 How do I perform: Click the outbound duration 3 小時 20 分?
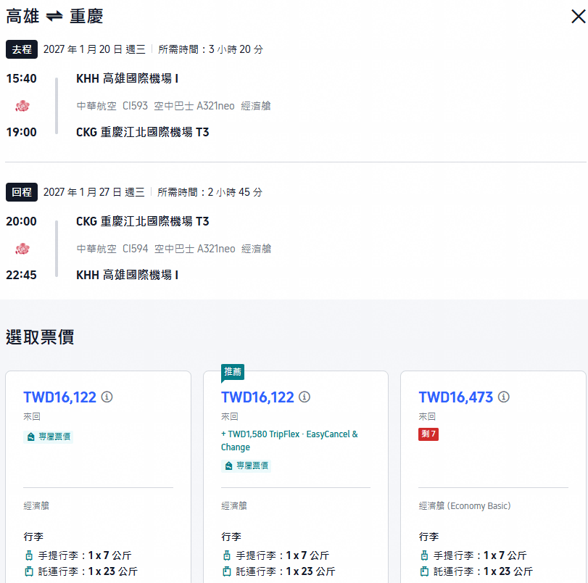[x=236, y=49]
